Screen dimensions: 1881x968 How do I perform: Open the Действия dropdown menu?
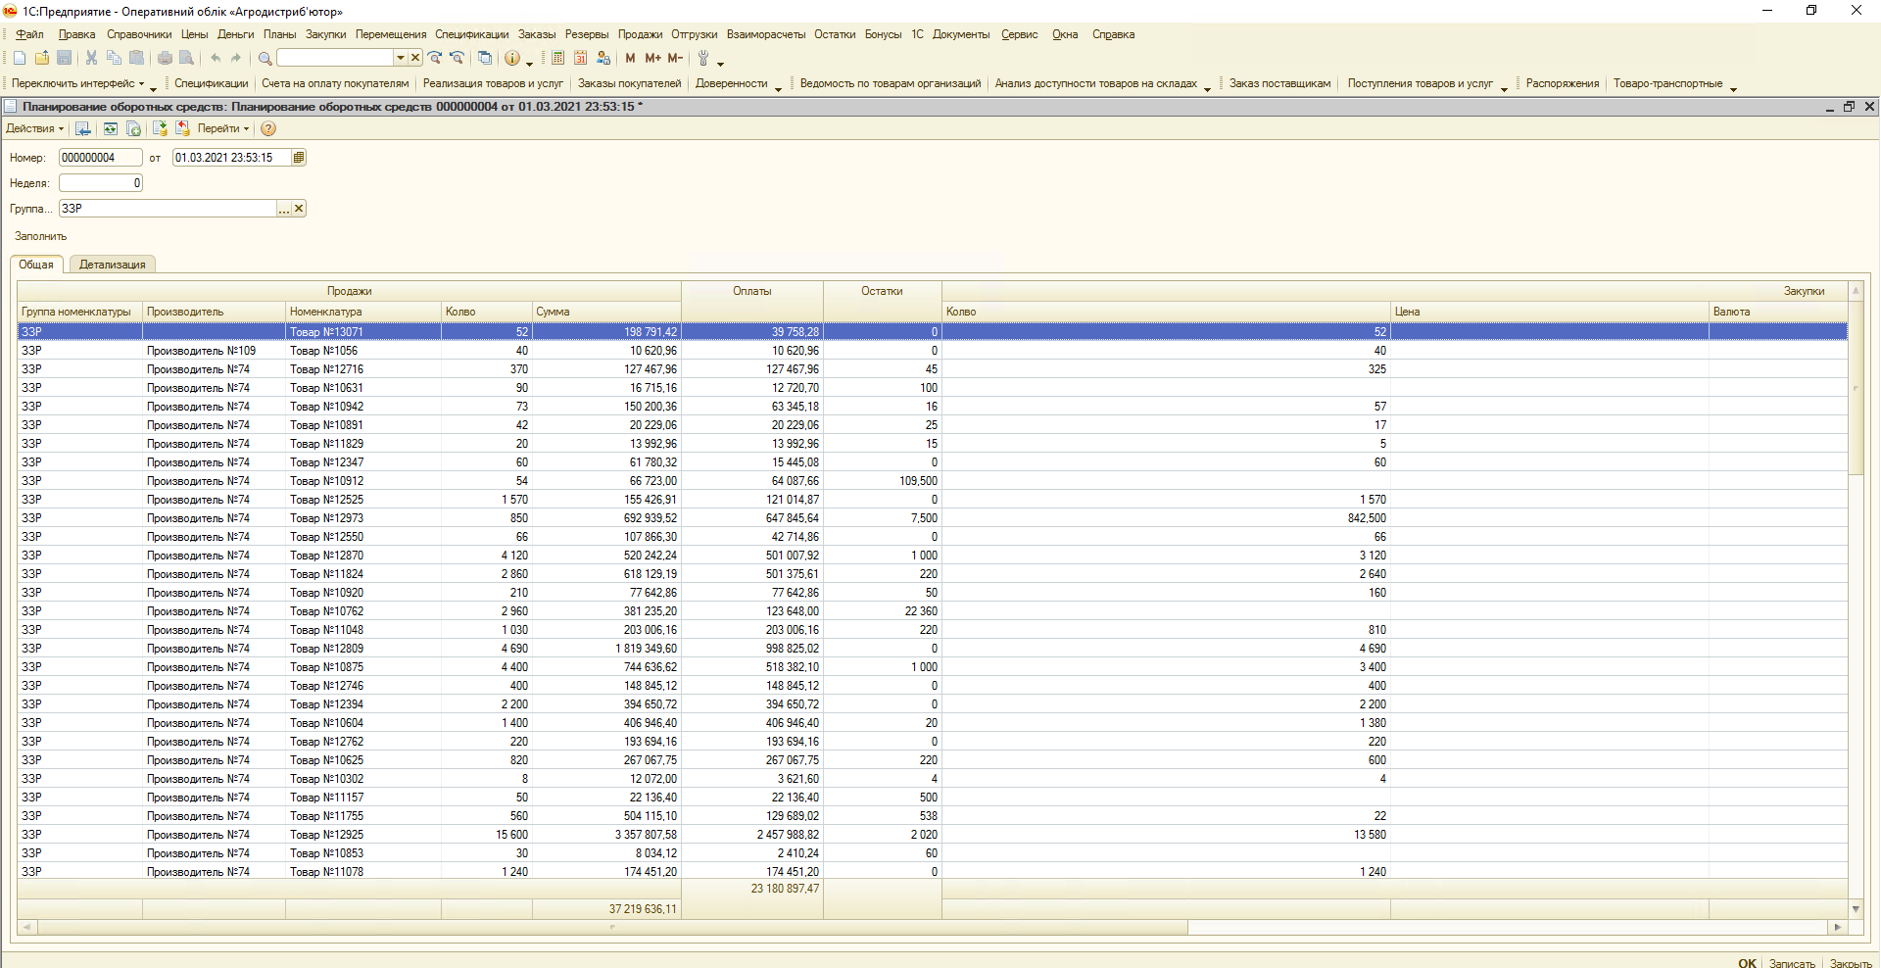coord(34,129)
